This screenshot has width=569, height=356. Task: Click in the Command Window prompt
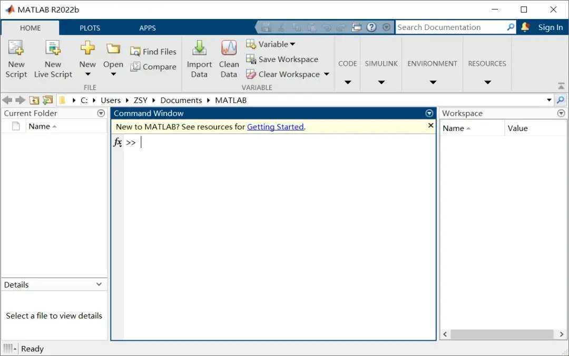(279, 143)
